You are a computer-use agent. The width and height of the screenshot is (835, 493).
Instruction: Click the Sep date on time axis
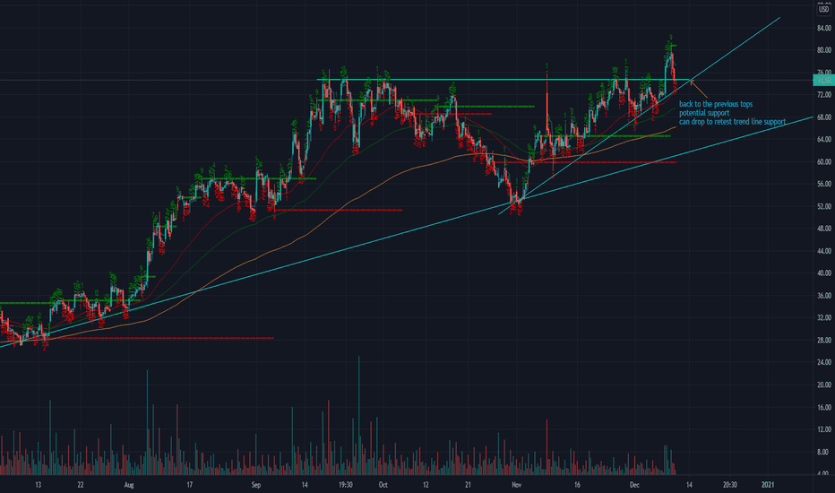point(256,485)
